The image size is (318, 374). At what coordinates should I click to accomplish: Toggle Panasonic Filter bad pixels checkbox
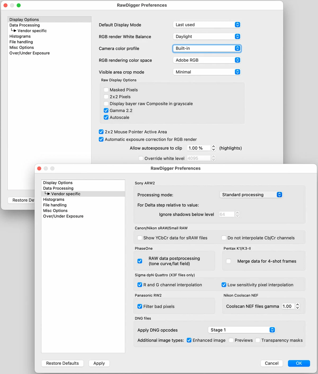click(x=140, y=306)
